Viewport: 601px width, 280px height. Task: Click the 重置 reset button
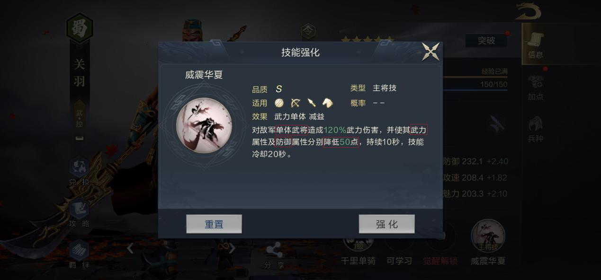[x=214, y=224]
